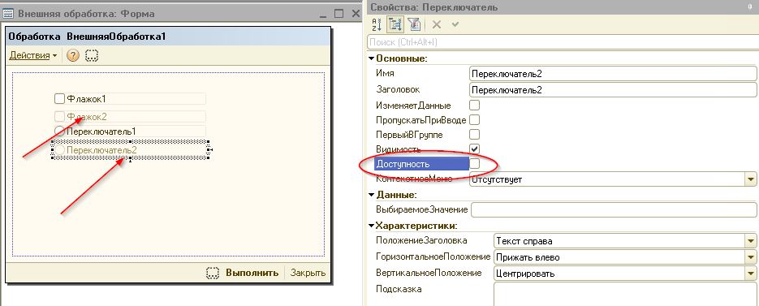The width and height of the screenshot is (759, 306).
Task: Open the ВертикальноеПоложение dropdown arrow
Action: pos(751,274)
